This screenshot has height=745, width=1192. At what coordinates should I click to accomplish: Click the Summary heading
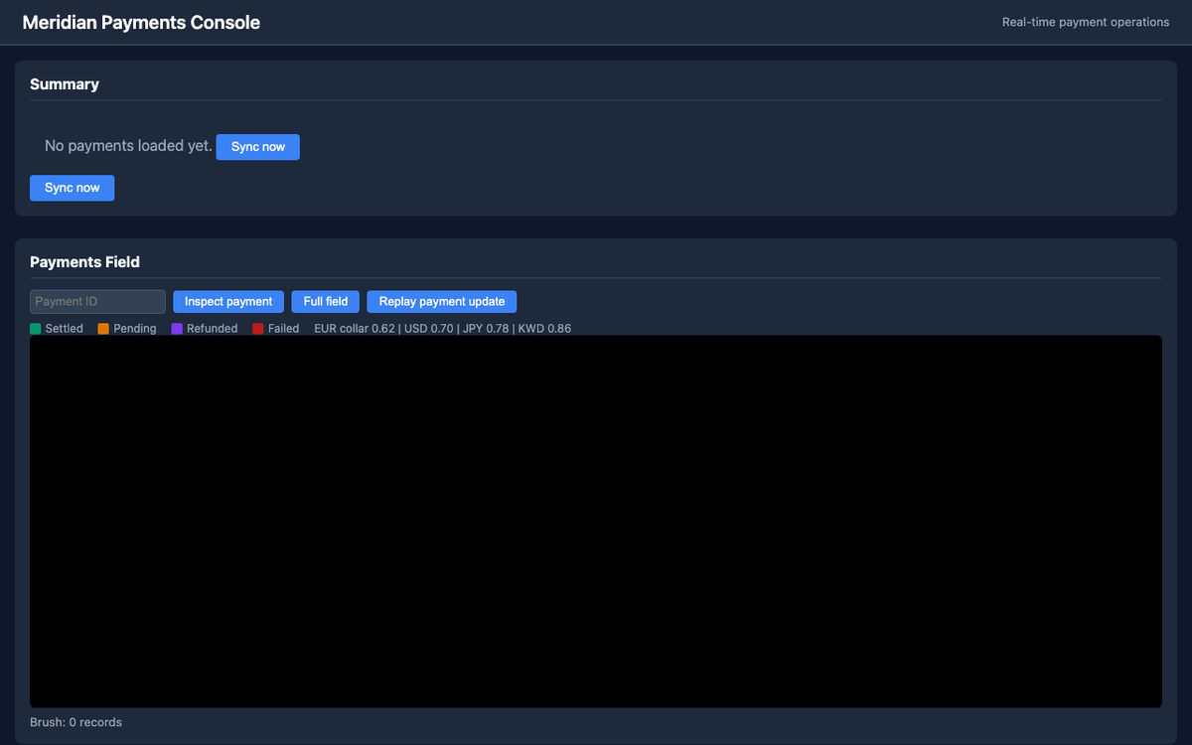pos(65,84)
